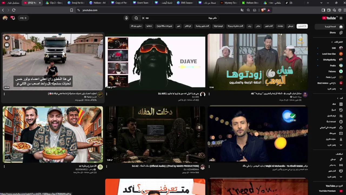Screen dimensions: 346x195
Task: Open YouTube Premium link
Action: (330, 191)
